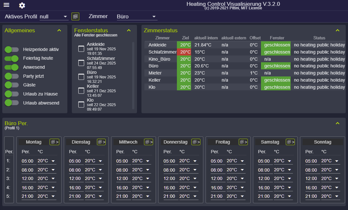
Task: Collapse the Zimmerstatus panel
Action: pos(338,30)
